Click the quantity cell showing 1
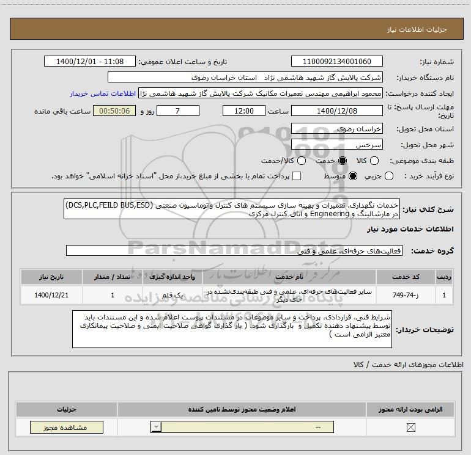The width and height of the screenshot is (471, 455). [113, 295]
